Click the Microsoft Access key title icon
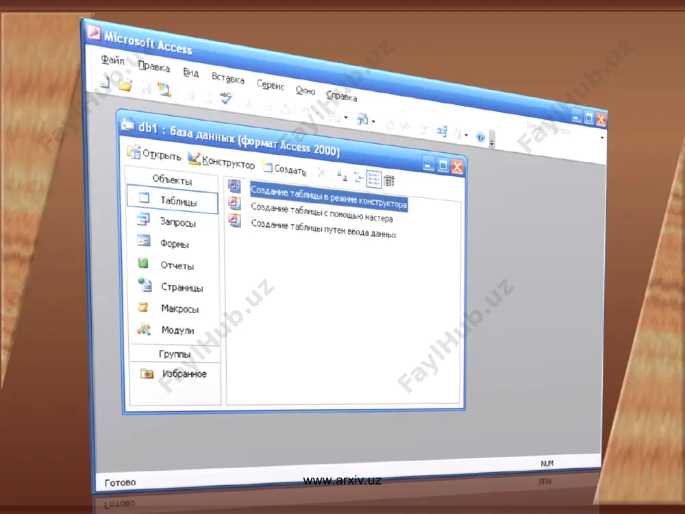Viewport: 685px width, 514px height. coord(94,32)
